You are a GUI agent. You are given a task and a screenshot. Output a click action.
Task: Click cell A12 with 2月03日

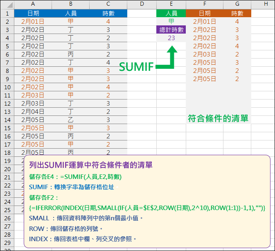coord(33,103)
